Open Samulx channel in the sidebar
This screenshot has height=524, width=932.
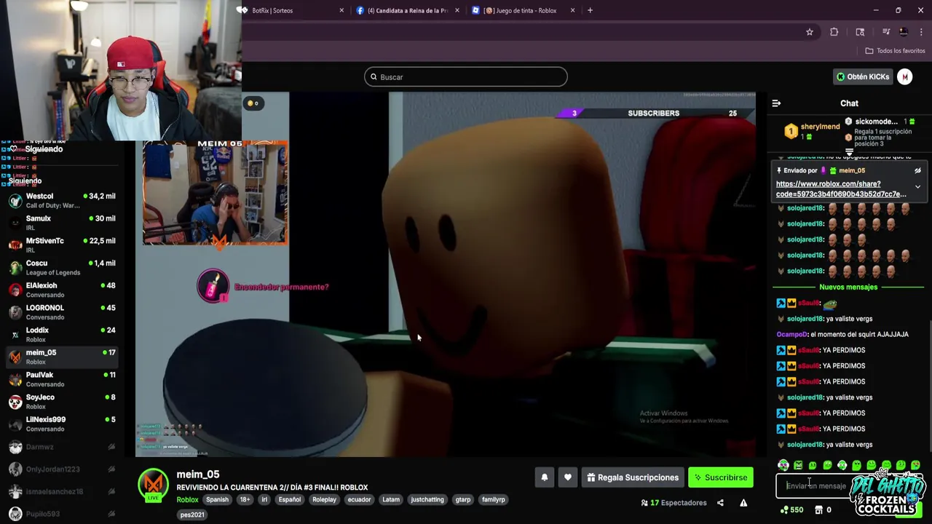62,223
